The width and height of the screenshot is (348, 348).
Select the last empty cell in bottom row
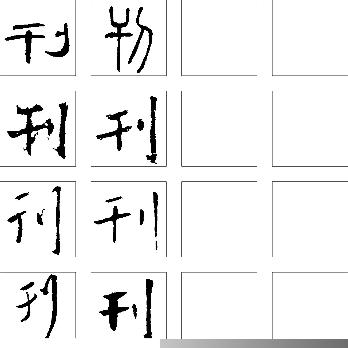(x=310, y=305)
